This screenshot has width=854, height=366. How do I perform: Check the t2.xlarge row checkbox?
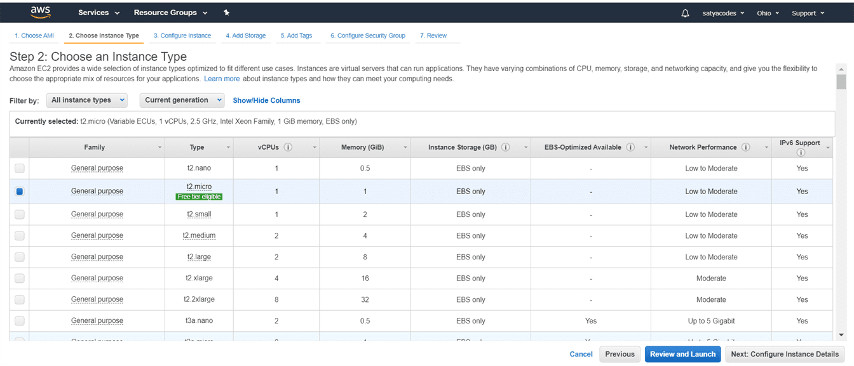pyautogui.click(x=20, y=278)
